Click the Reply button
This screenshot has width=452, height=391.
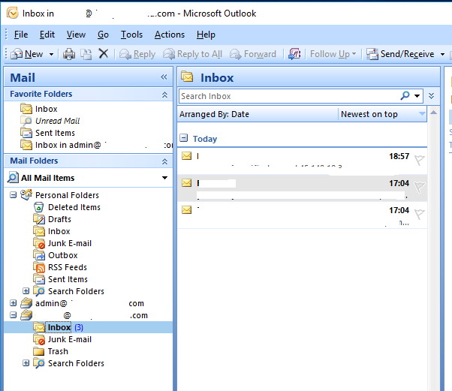pyautogui.click(x=137, y=54)
